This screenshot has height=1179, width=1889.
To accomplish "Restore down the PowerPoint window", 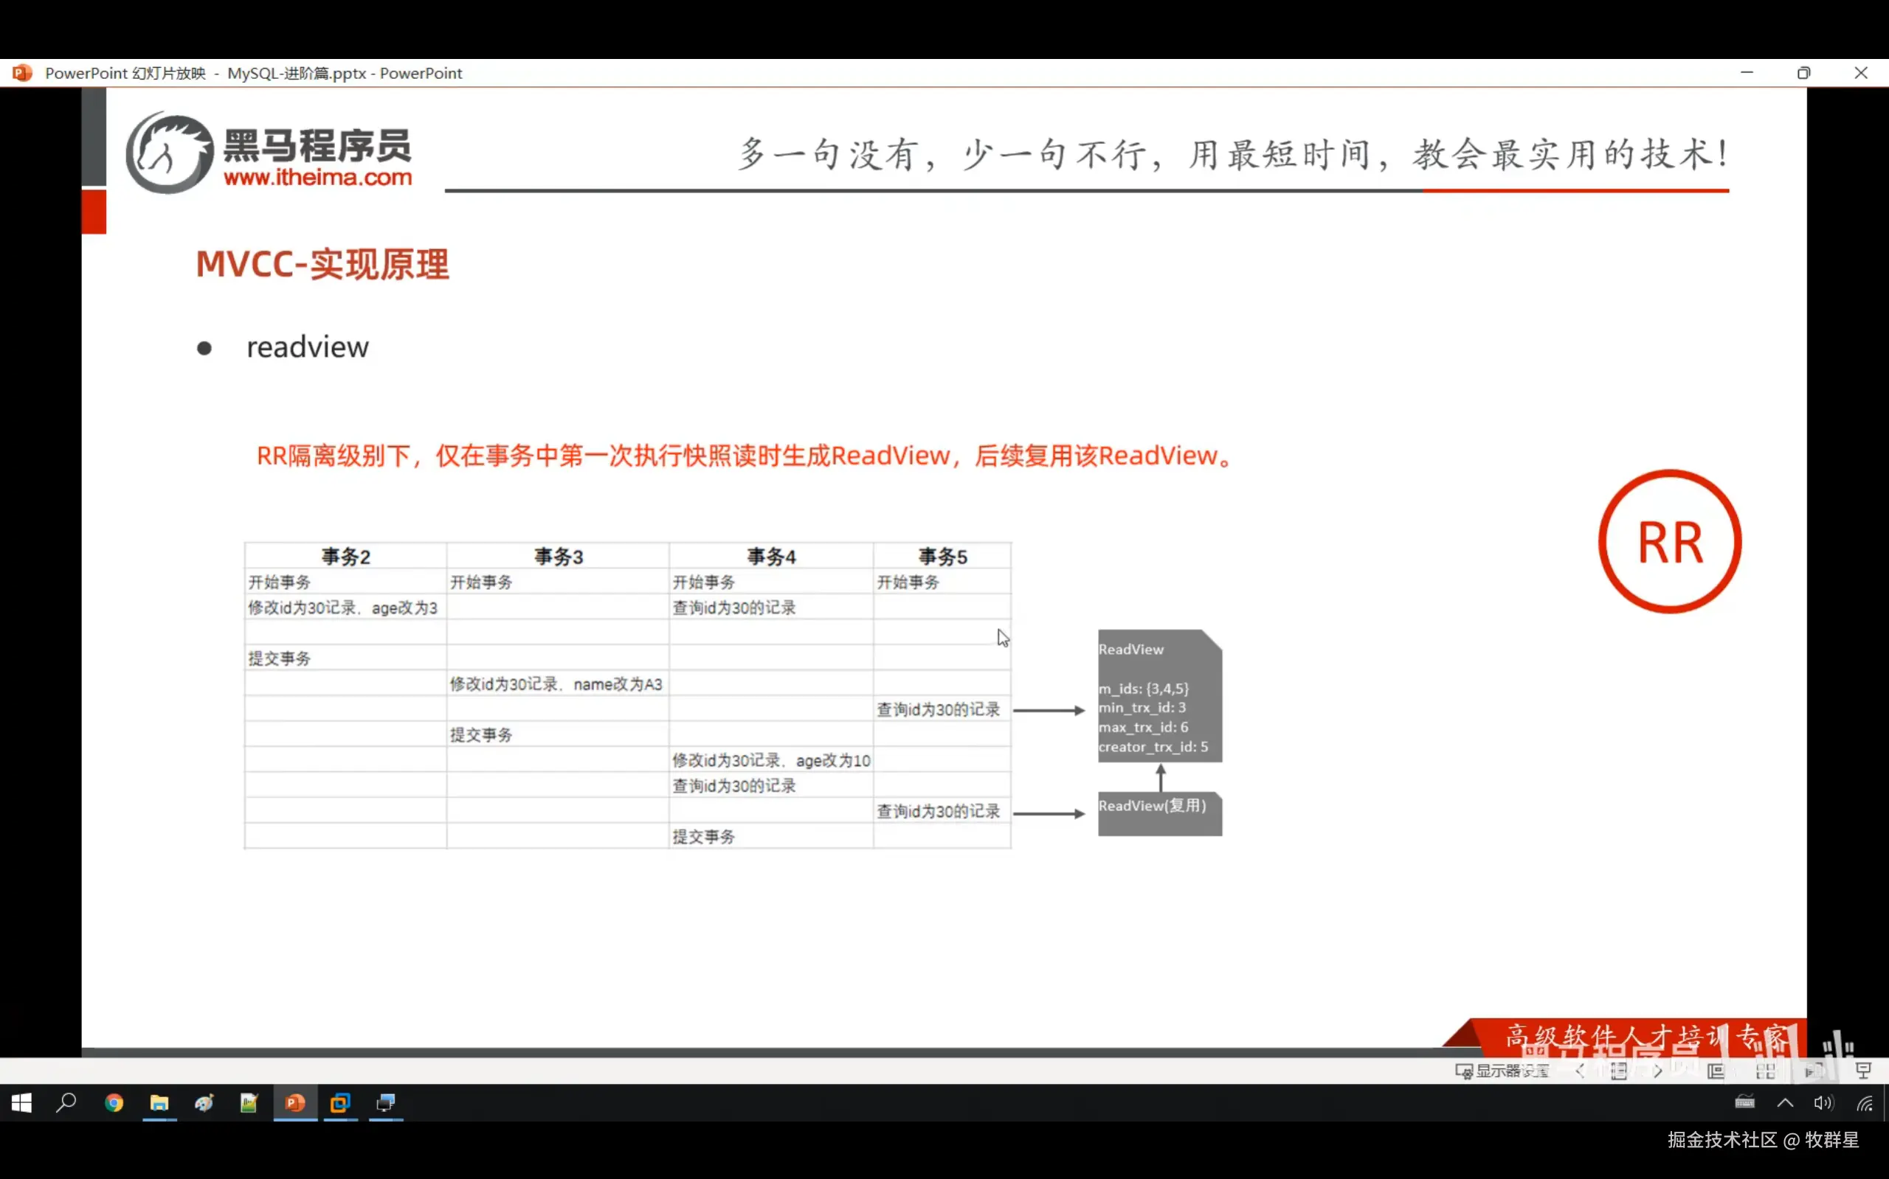I will click(1803, 72).
